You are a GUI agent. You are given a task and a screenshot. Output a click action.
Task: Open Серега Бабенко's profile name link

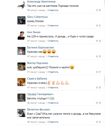(x=37, y=79)
